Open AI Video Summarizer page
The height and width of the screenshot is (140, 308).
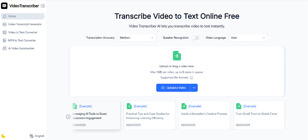pos(23,48)
